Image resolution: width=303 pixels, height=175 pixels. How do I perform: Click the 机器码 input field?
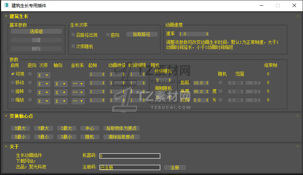[130, 156]
